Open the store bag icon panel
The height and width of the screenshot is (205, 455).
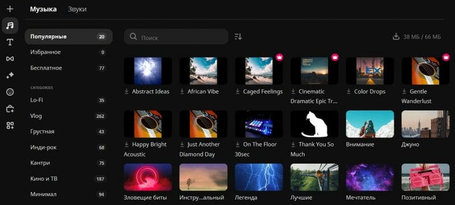[10, 109]
